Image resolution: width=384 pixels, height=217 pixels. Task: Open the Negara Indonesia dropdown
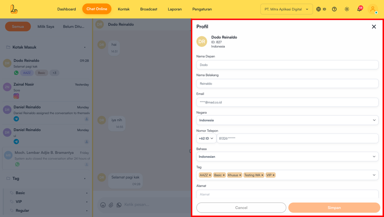287,120
